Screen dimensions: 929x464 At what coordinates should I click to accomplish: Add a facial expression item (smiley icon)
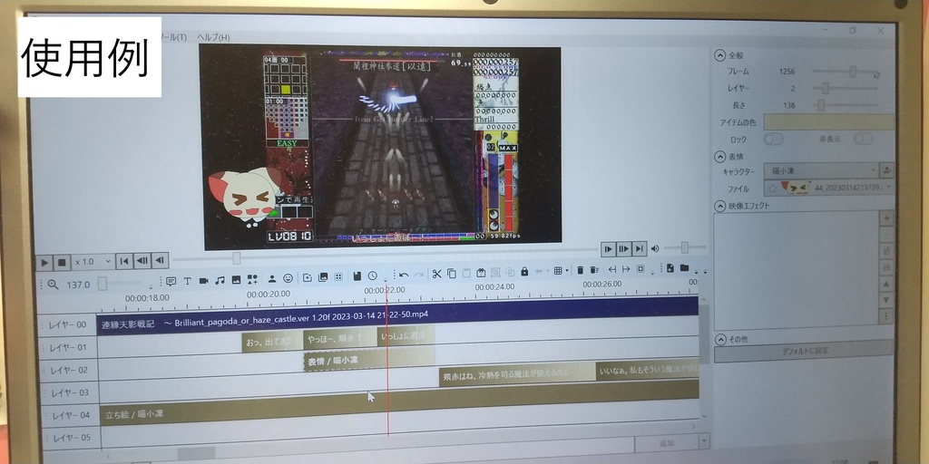[x=288, y=278]
